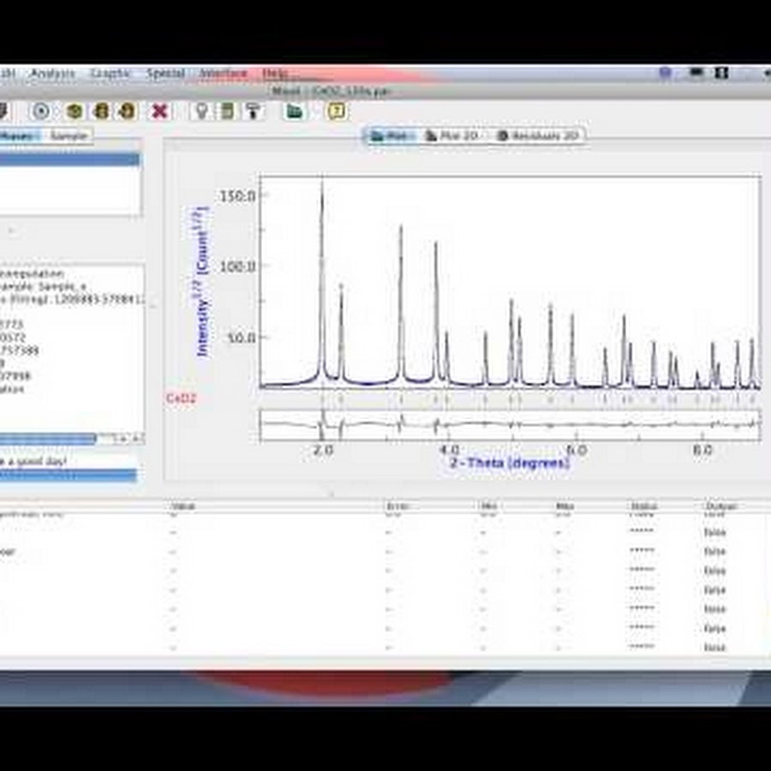Switch to the Residuals 2D tab
Image resolution: width=771 pixels, height=771 pixels.
538,136
